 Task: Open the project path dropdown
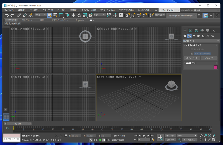pos(182,16)
